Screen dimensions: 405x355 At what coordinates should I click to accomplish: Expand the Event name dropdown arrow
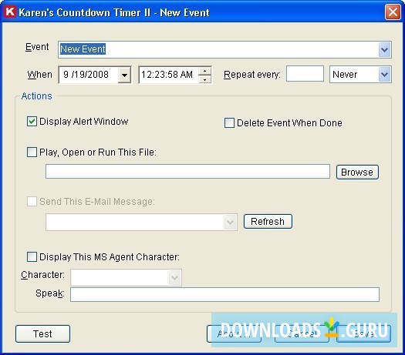pyautogui.click(x=385, y=49)
